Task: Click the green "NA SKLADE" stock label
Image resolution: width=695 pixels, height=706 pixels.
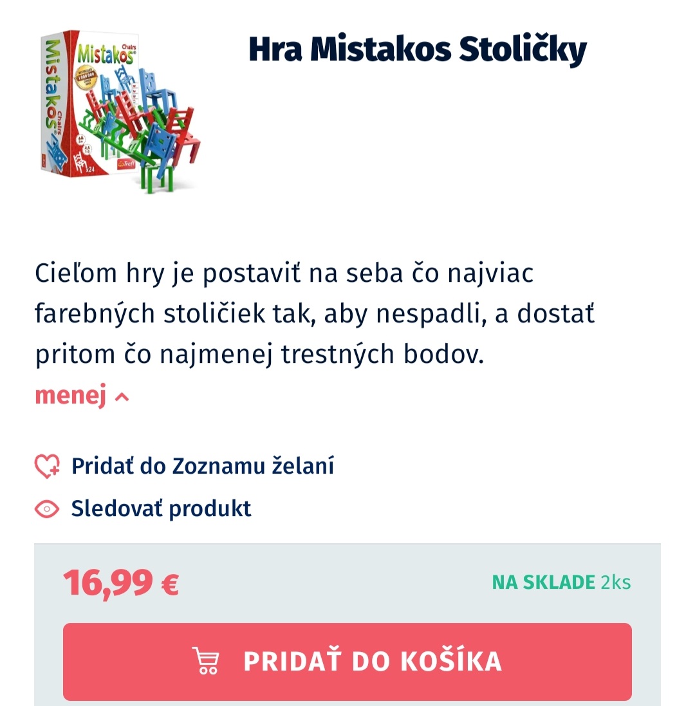Action: pos(543,582)
